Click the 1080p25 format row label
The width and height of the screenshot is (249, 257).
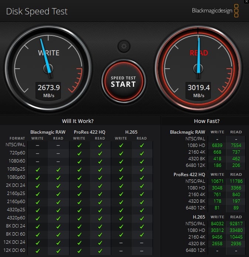[x=16, y=169]
